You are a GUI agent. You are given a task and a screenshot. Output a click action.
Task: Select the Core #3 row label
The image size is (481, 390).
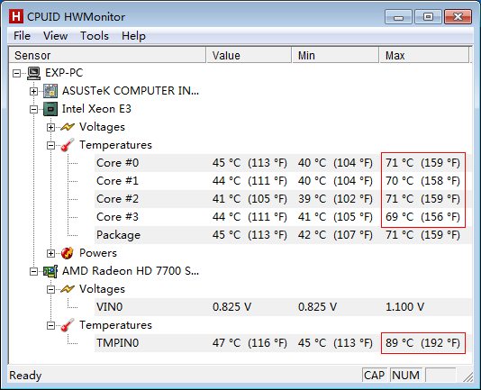117,217
